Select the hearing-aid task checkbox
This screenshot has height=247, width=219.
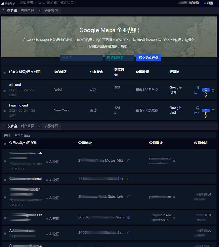pyautogui.click(x=4, y=111)
